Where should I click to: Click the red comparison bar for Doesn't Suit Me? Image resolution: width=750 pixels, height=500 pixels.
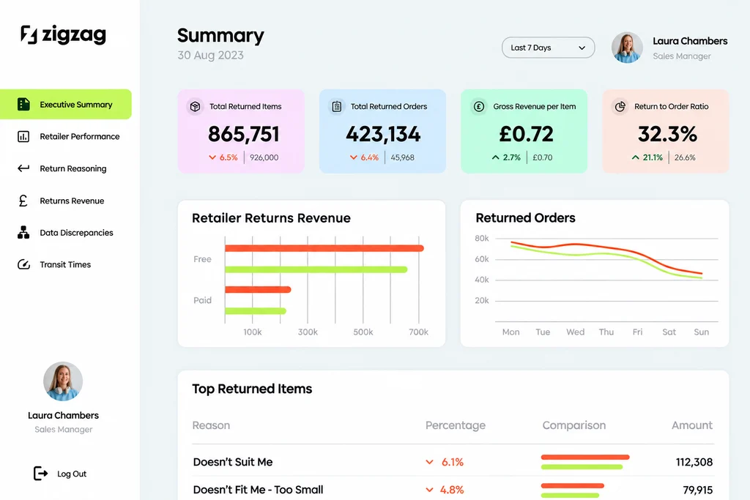click(x=585, y=457)
